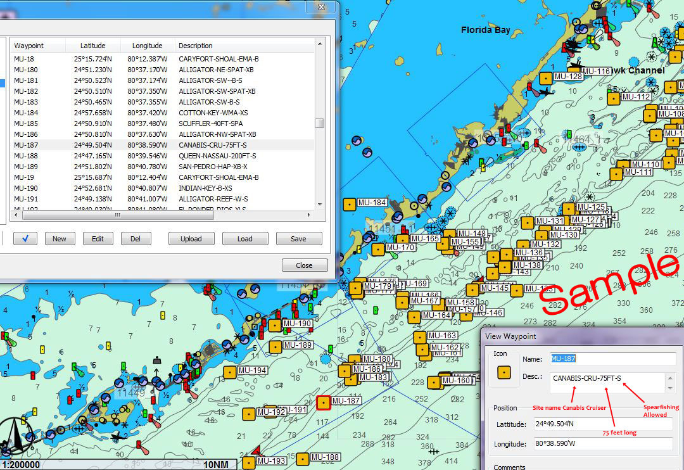Image resolution: width=684 pixels, height=470 pixels.
Task: Click the waypoint icon preview in View Waypoint
Action: pos(504,373)
